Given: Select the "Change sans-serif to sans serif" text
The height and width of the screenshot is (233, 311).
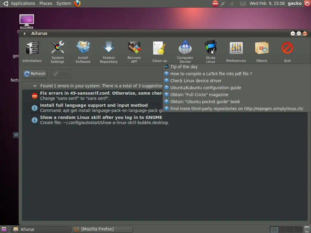Looking at the screenshot, I should click(x=75, y=99).
